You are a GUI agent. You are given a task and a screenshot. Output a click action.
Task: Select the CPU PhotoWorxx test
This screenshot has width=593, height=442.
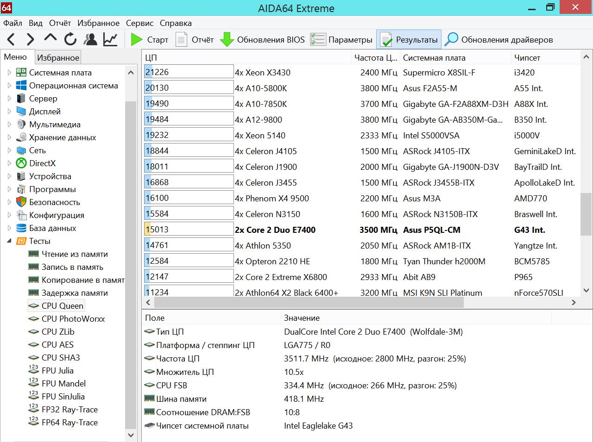(x=73, y=319)
